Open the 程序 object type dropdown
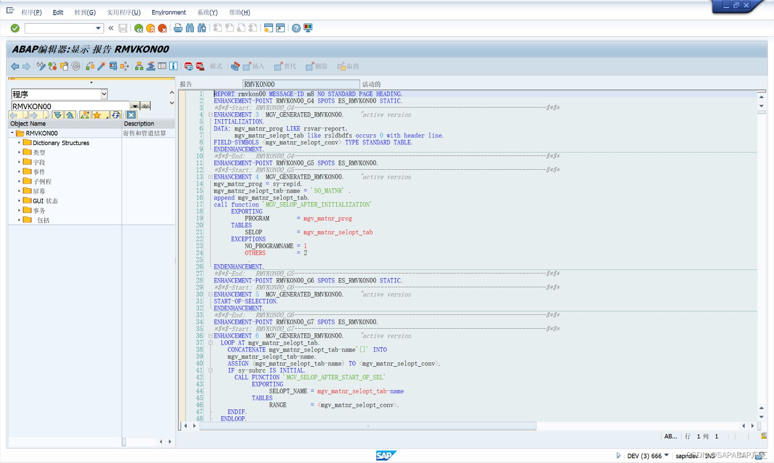This screenshot has height=463, width=774. pyautogui.click(x=104, y=94)
